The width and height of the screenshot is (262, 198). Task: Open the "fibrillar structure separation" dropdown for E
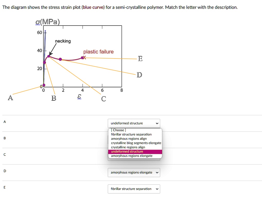(x=134, y=189)
